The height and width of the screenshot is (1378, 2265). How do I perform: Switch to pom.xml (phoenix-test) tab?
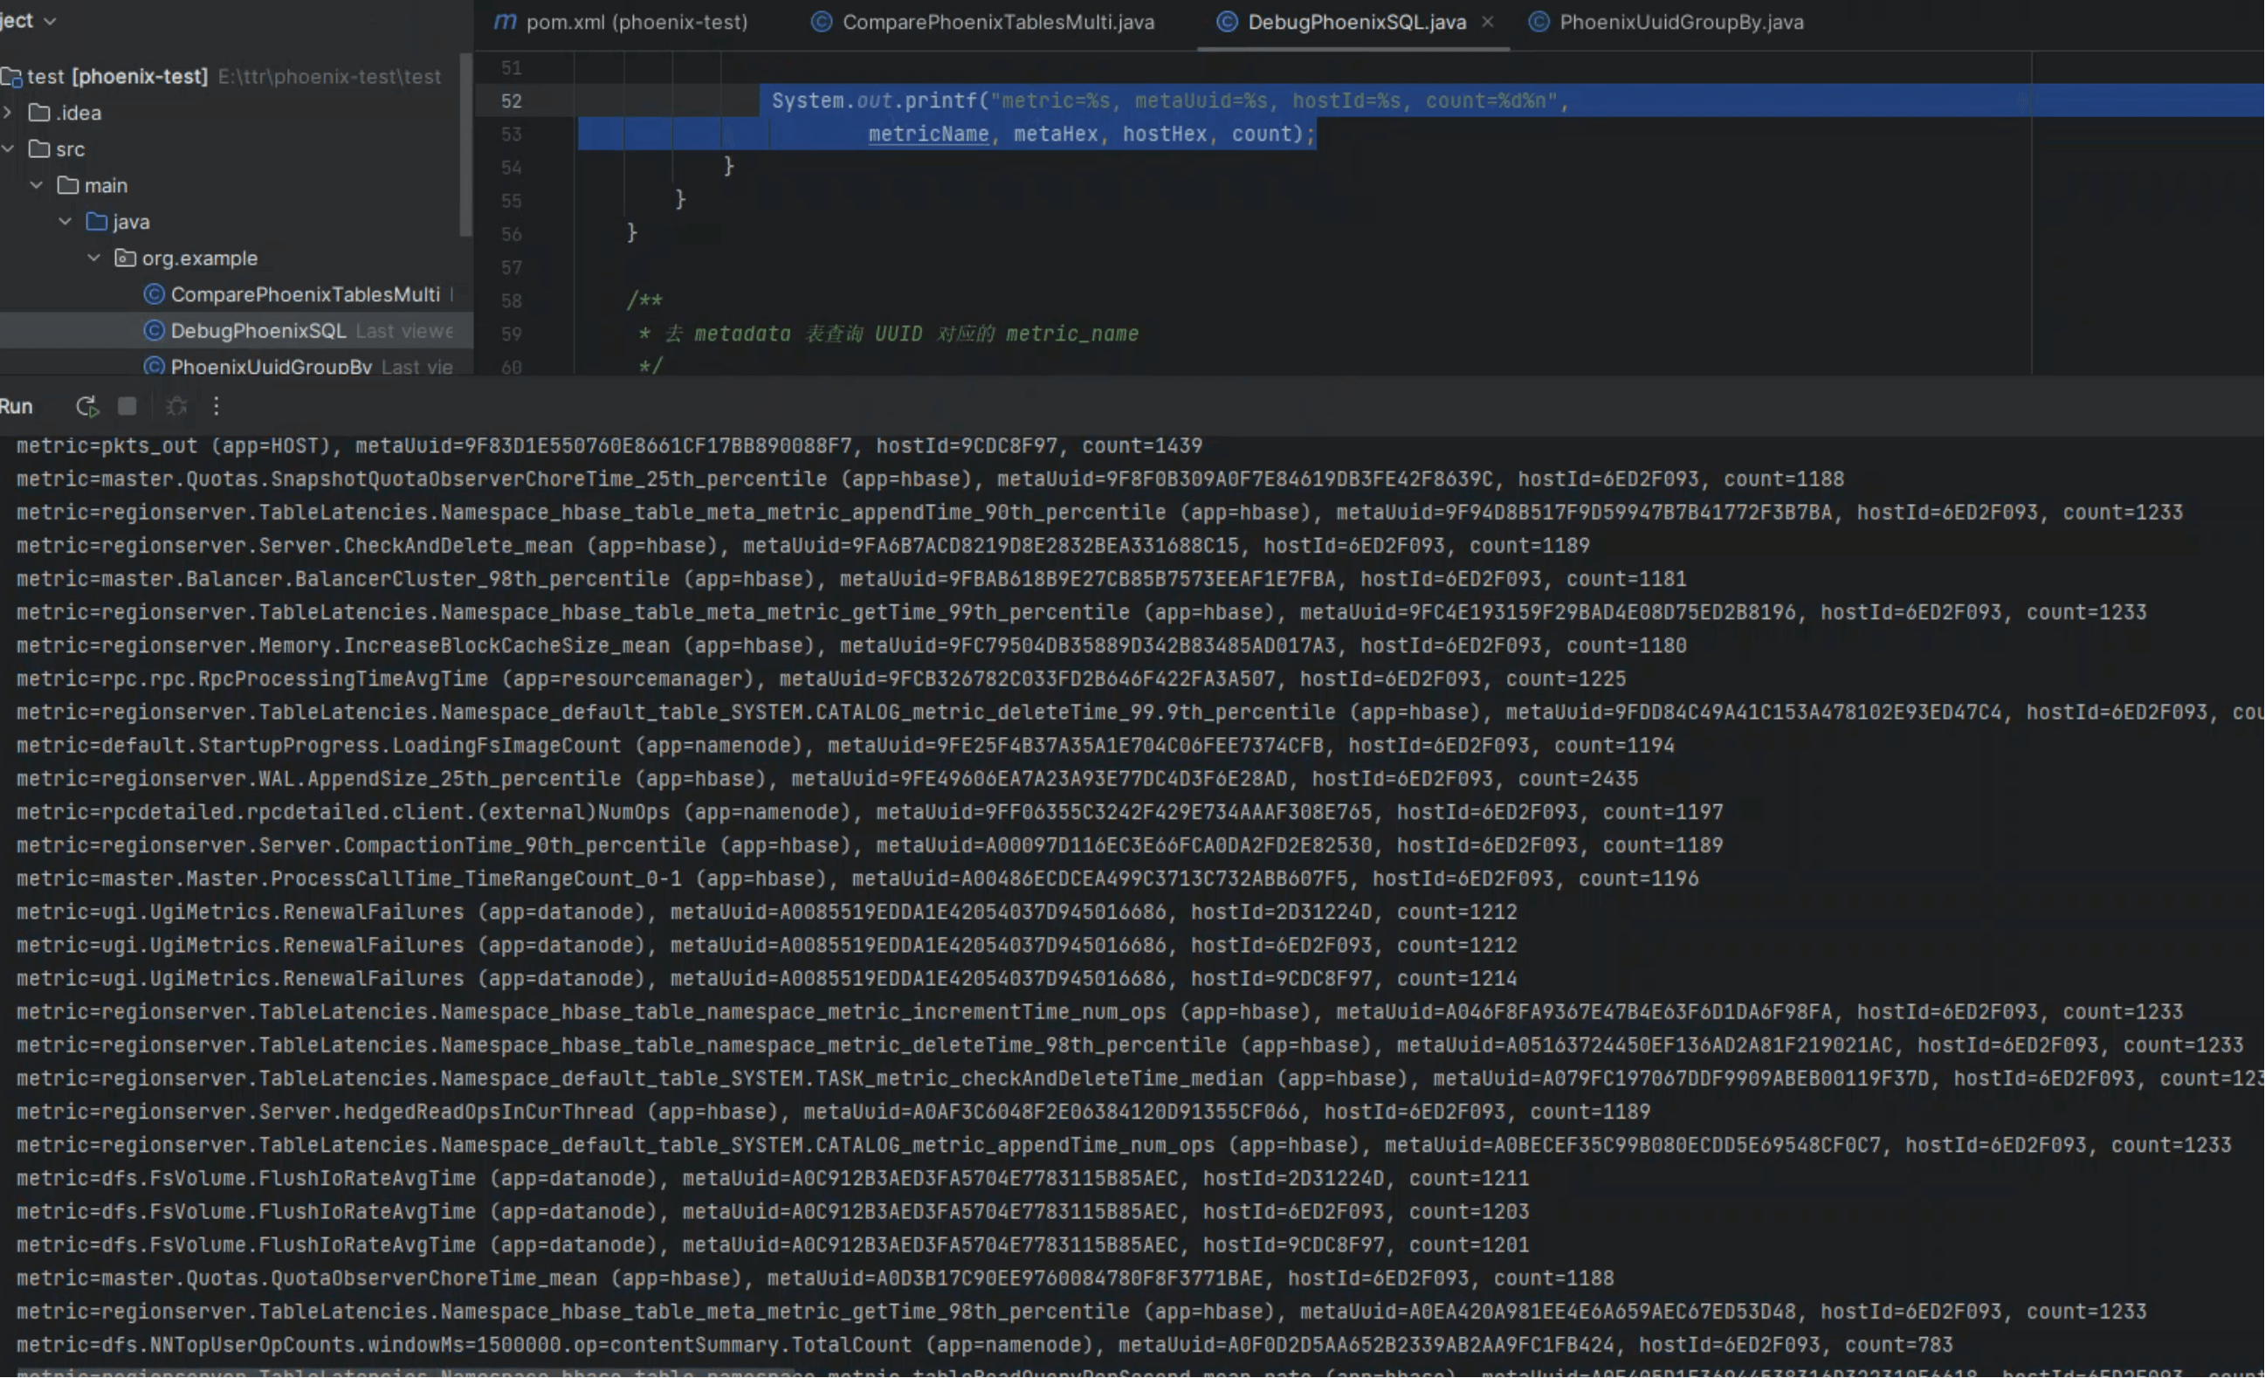(x=622, y=22)
